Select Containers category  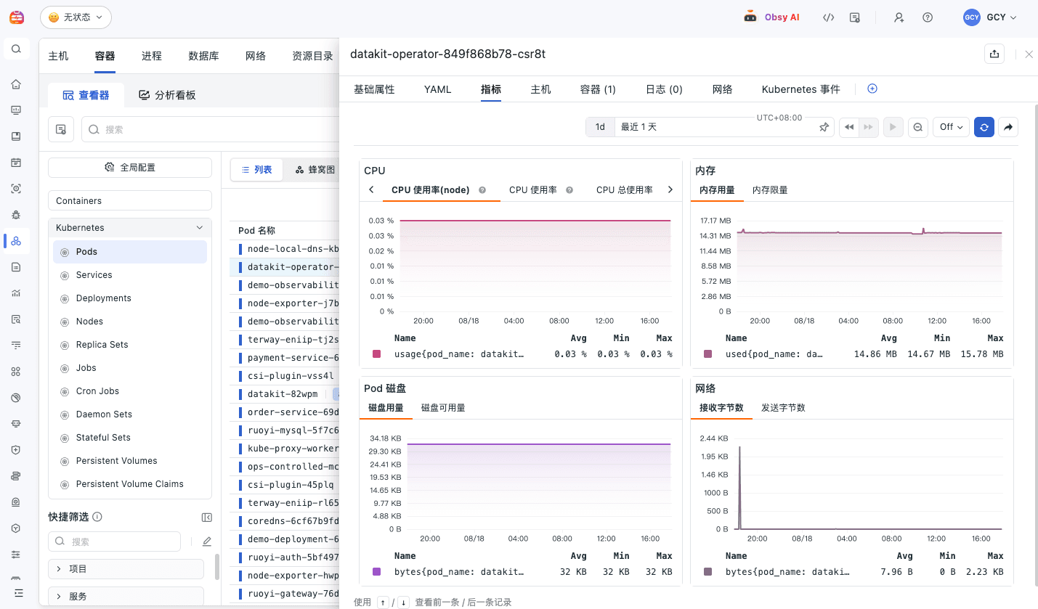pos(130,201)
